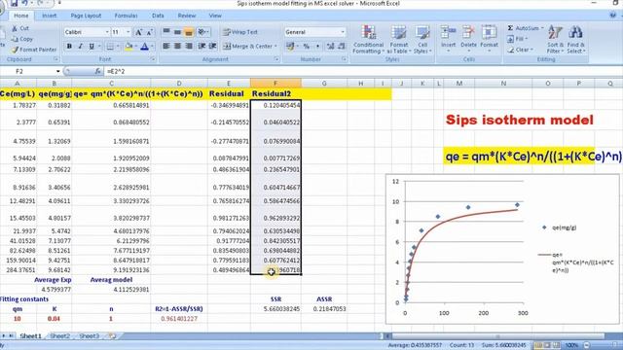This screenshot has height=350, width=623.
Task: Open Format as Table gallery
Action: pos(398,39)
